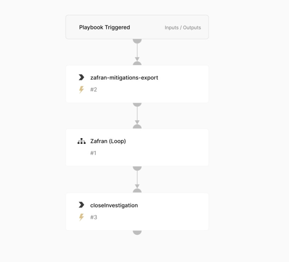Click the #3 task number label
The image size is (289, 262).
(x=93, y=217)
